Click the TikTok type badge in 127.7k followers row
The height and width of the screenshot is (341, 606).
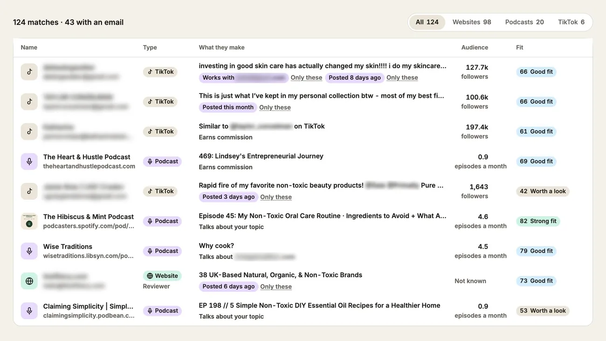tap(160, 72)
